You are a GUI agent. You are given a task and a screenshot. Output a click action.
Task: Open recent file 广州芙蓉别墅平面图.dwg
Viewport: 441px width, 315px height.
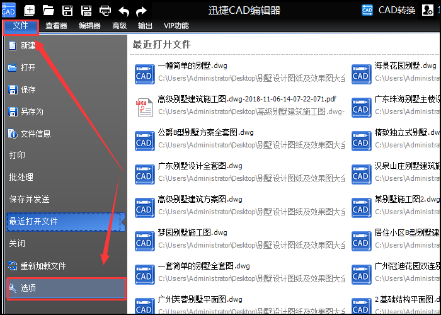200,299
